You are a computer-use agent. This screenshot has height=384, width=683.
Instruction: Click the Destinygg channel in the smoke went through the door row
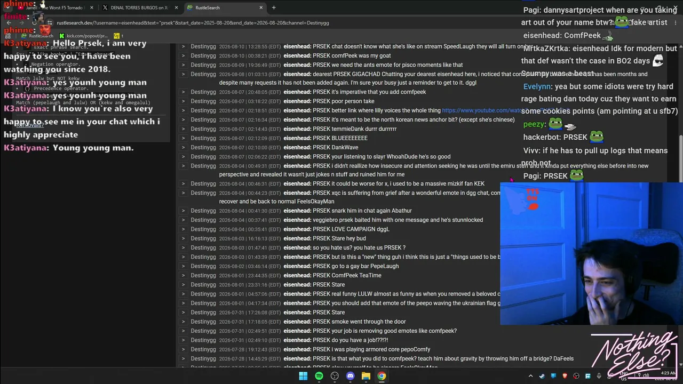pyautogui.click(x=203, y=322)
